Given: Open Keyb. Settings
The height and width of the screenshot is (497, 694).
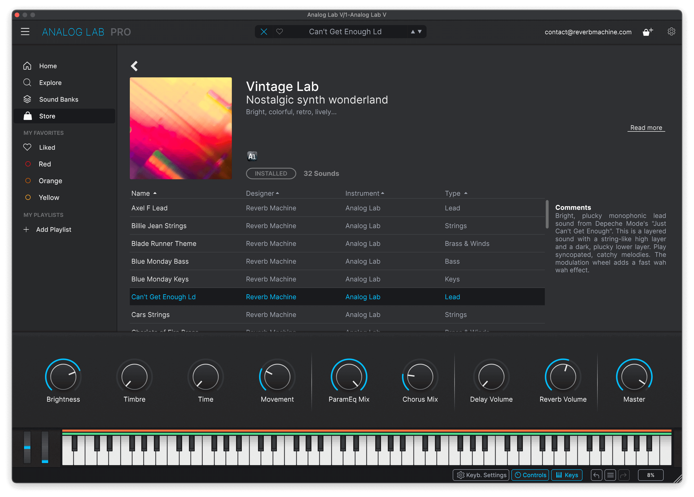Looking at the screenshot, I should 481,475.
